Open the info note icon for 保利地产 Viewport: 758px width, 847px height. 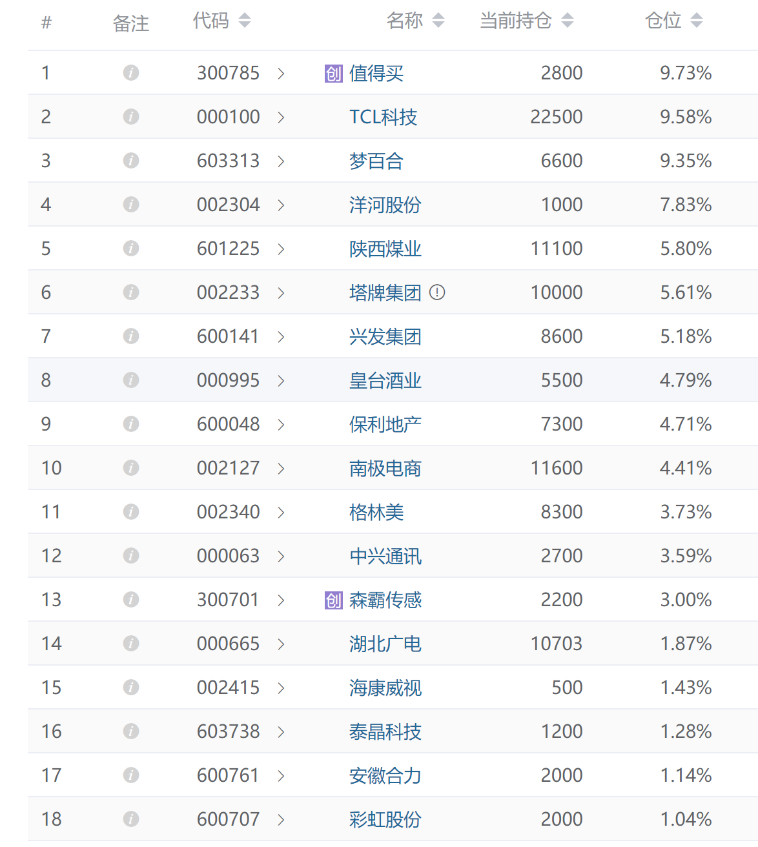pyautogui.click(x=131, y=424)
